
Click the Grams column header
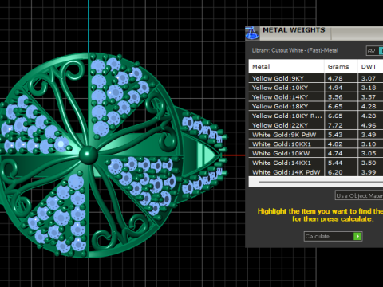point(341,66)
